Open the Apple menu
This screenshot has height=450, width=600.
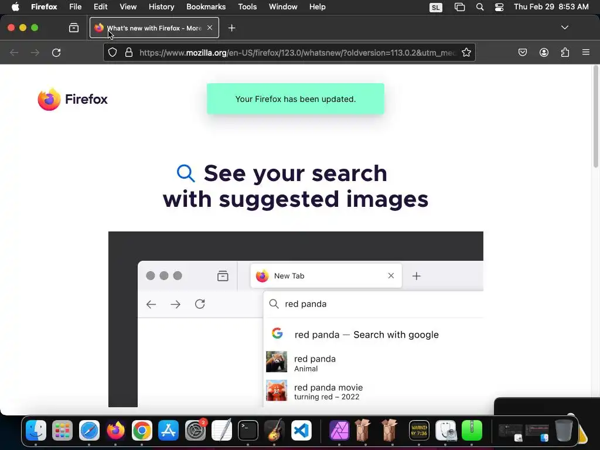click(x=15, y=7)
